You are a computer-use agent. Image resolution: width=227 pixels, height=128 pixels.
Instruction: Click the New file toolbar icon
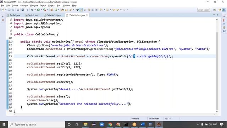click(x=3, y=10)
